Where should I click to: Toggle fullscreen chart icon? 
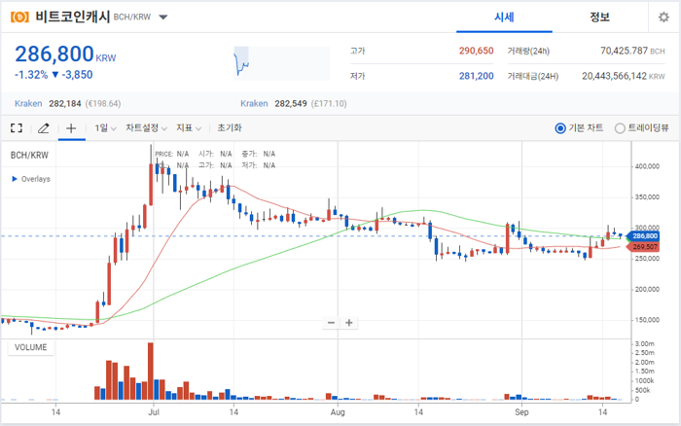pos(17,127)
